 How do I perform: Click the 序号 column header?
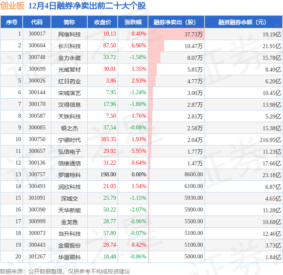[x=12, y=22]
